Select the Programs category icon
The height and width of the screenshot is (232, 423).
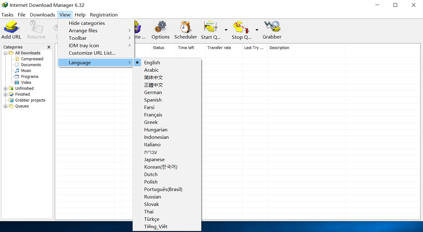coord(17,76)
